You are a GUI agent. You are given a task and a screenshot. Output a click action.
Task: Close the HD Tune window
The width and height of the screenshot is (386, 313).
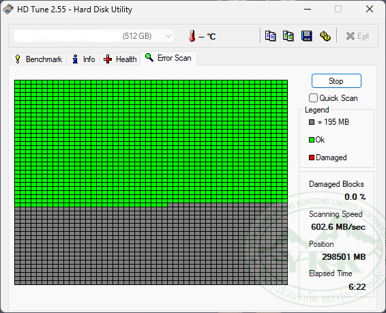pos(370,10)
